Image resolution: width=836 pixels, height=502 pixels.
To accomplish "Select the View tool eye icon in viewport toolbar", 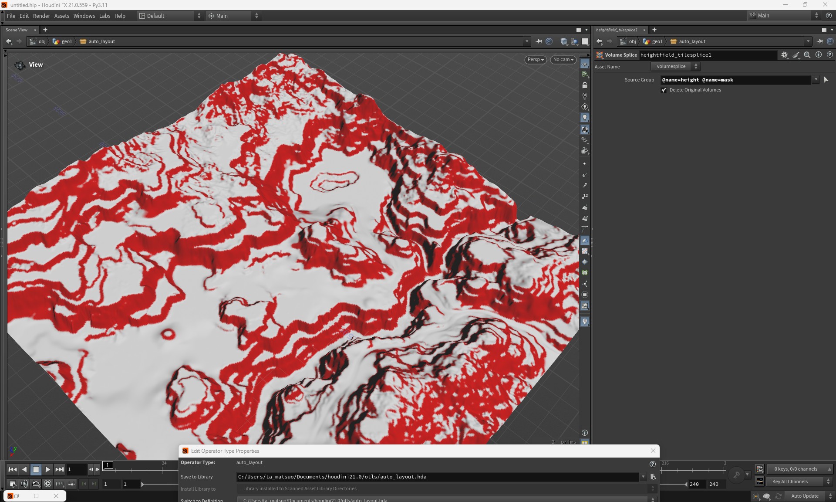I will (585, 64).
